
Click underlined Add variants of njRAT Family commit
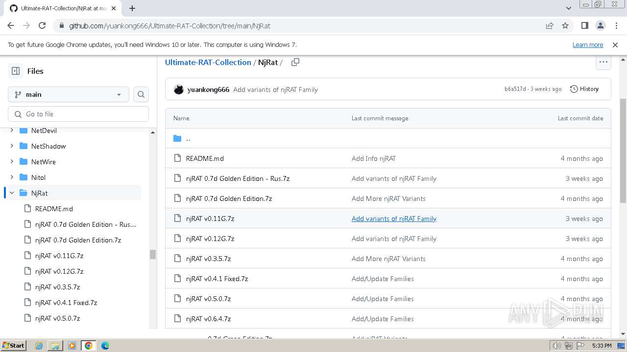tap(394, 219)
